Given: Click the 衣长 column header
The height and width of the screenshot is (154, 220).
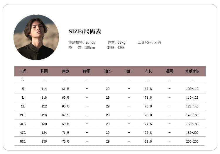Looking at the screenshot, I should (148, 71).
